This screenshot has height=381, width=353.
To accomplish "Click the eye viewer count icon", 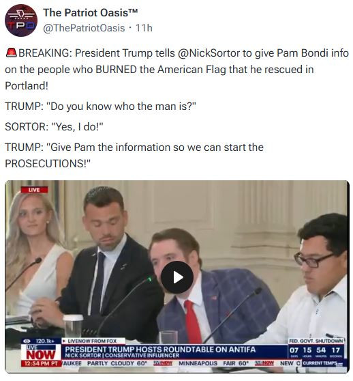I will [x=27, y=341].
